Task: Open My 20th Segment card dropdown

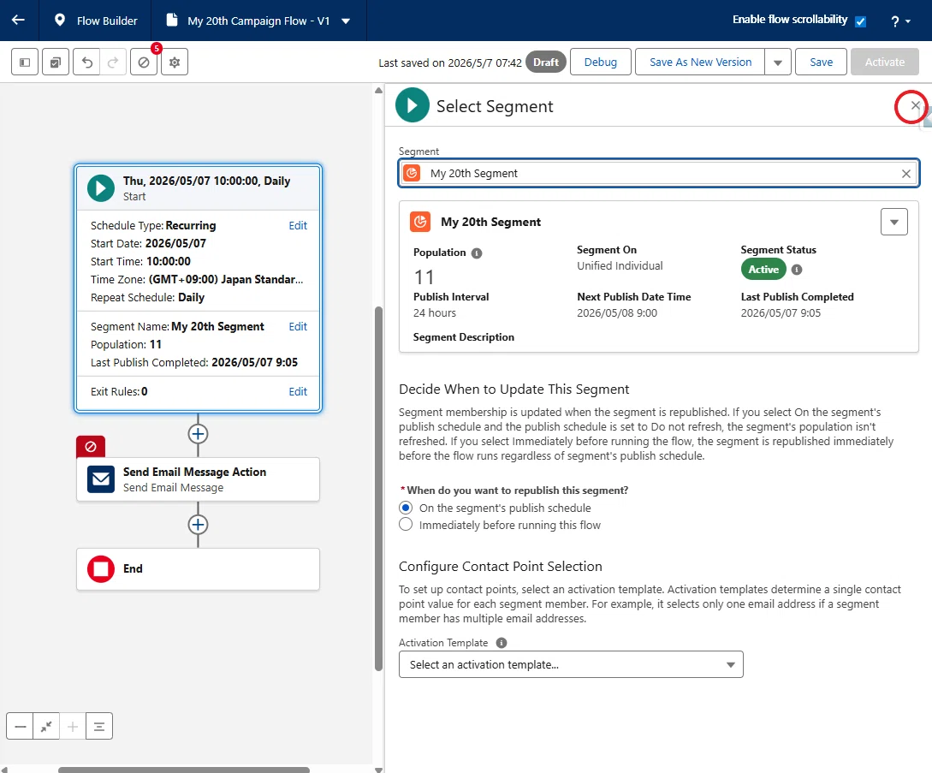Action: click(x=894, y=222)
